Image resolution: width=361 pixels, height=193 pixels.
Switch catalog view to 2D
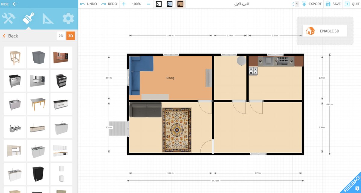pyautogui.click(x=61, y=36)
